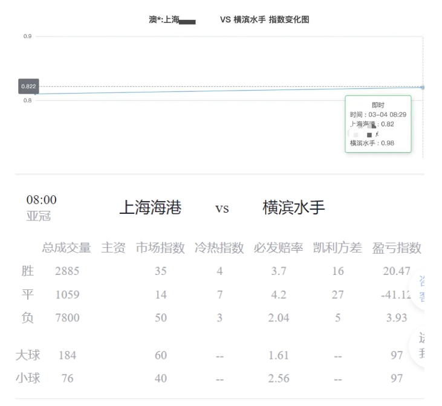Select the 总成交量 column header
442x406 pixels.
pyautogui.click(x=66, y=248)
